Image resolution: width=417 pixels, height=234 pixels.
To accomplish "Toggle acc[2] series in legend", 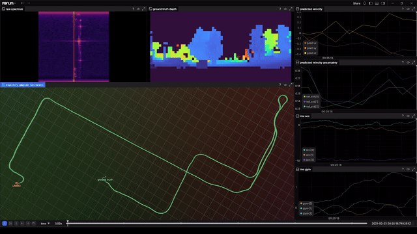I will click(x=308, y=160).
